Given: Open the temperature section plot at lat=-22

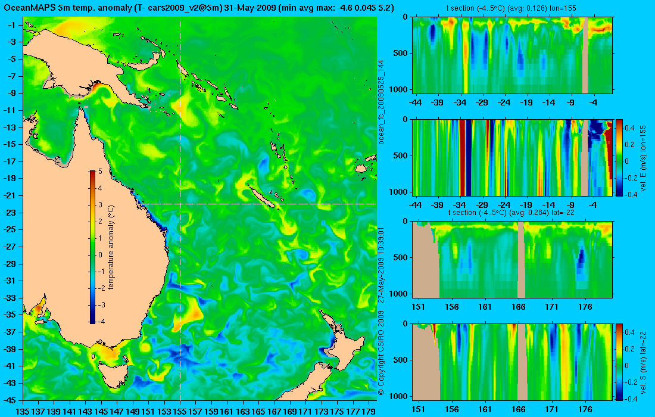Looking at the screenshot, I should [x=512, y=260].
